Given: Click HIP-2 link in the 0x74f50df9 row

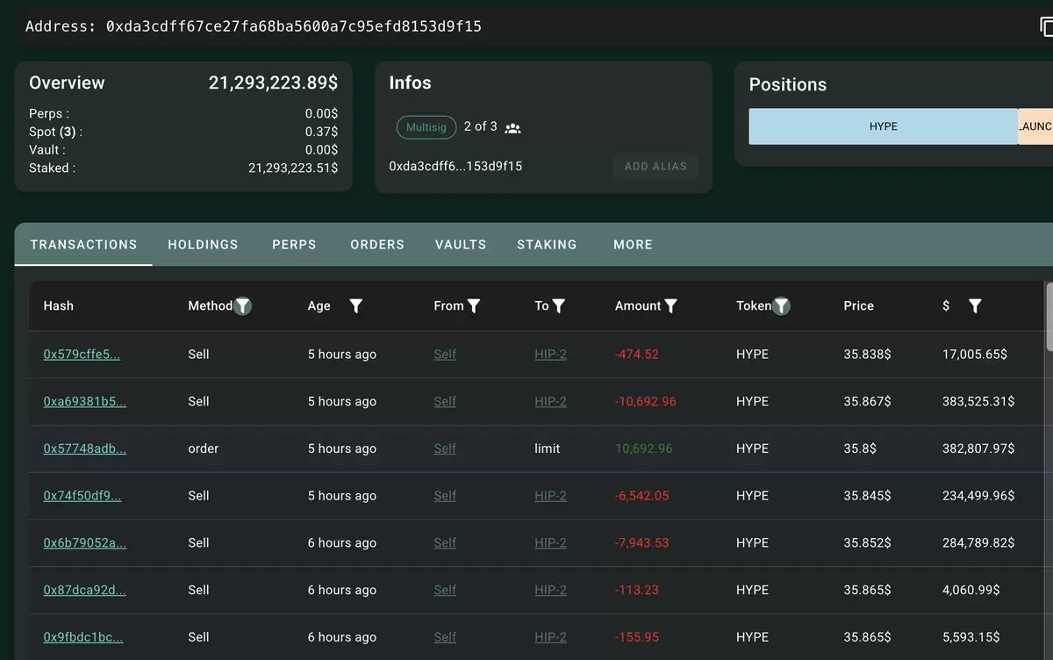Looking at the screenshot, I should click(550, 496).
